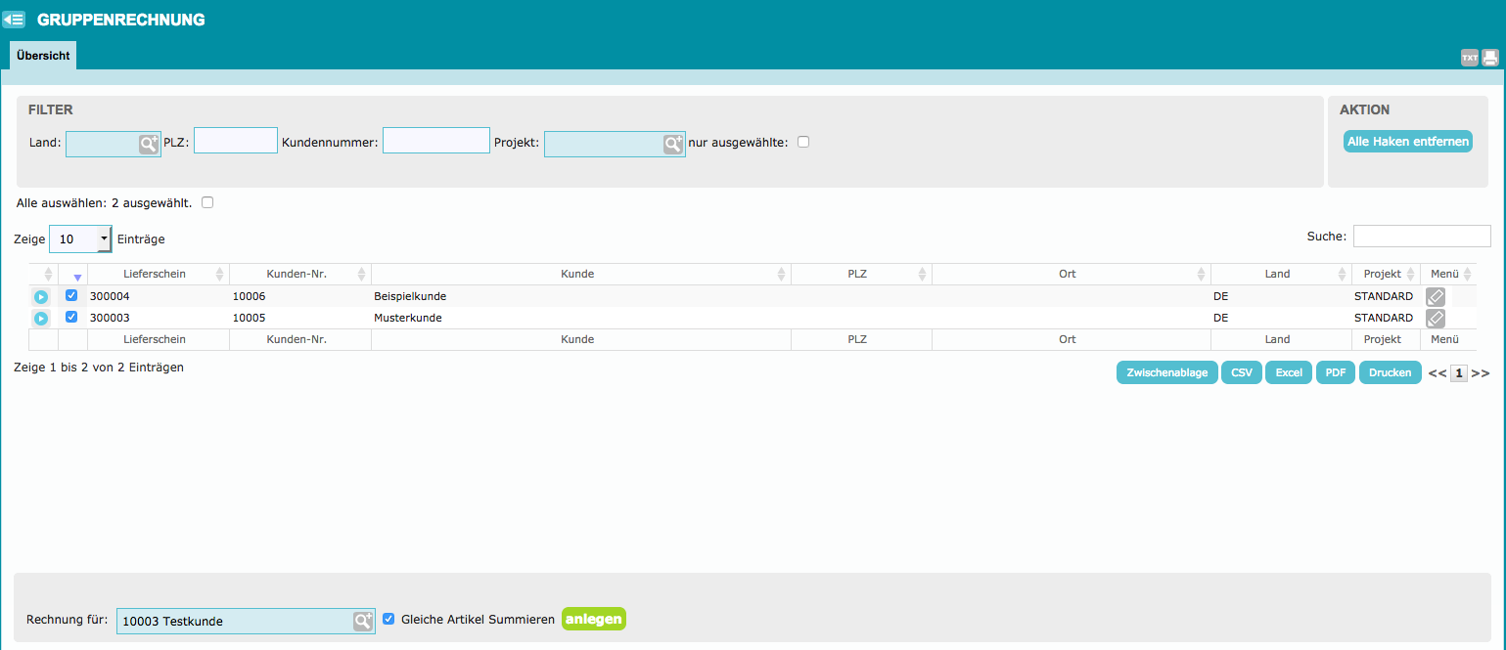Expand row details for Lieferschein 300004
Image resolution: width=1506 pixels, height=650 pixels.
41,296
